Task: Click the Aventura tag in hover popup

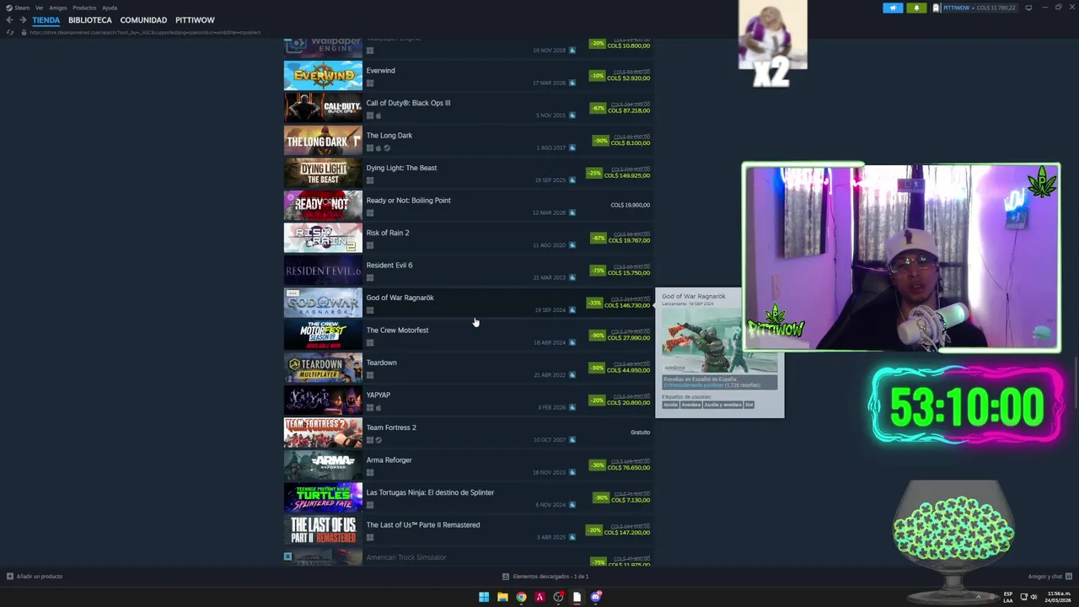Action: [x=690, y=405]
